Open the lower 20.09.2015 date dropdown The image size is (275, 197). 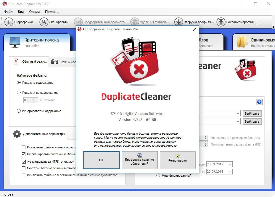tap(230, 172)
